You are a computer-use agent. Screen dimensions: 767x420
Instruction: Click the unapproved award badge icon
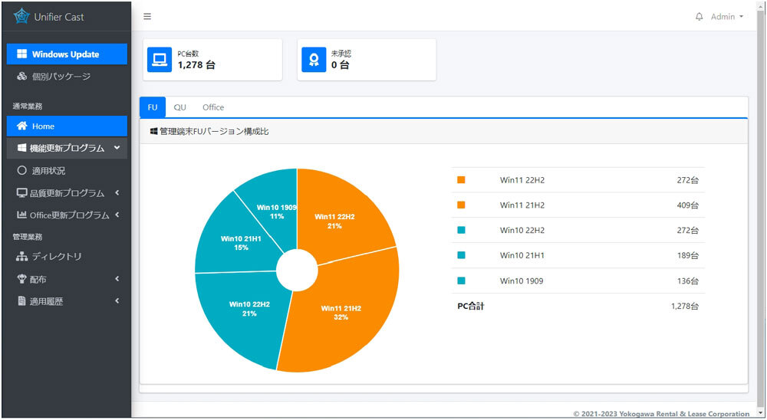(x=314, y=60)
